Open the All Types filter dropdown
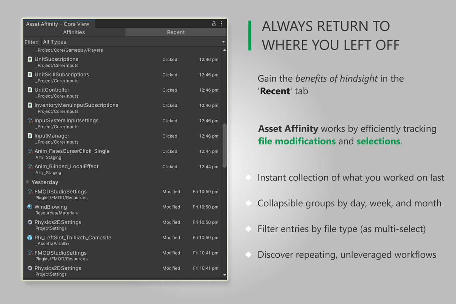Screen dimensions: 456x304 134,42
